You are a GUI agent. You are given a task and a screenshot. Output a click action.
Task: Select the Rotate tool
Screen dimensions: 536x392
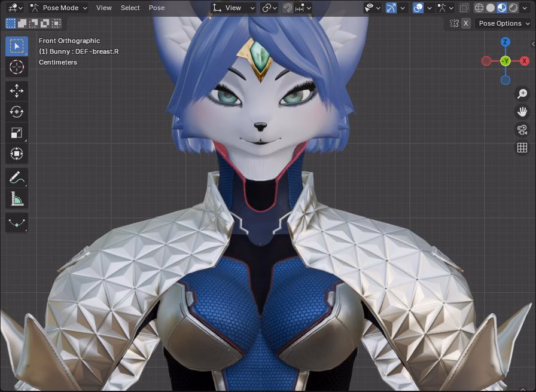pyautogui.click(x=16, y=112)
